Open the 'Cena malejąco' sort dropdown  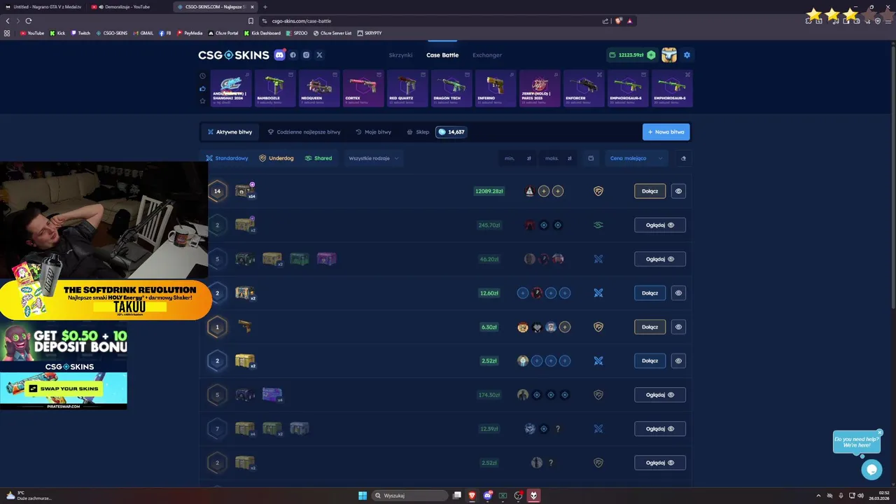[636, 158]
